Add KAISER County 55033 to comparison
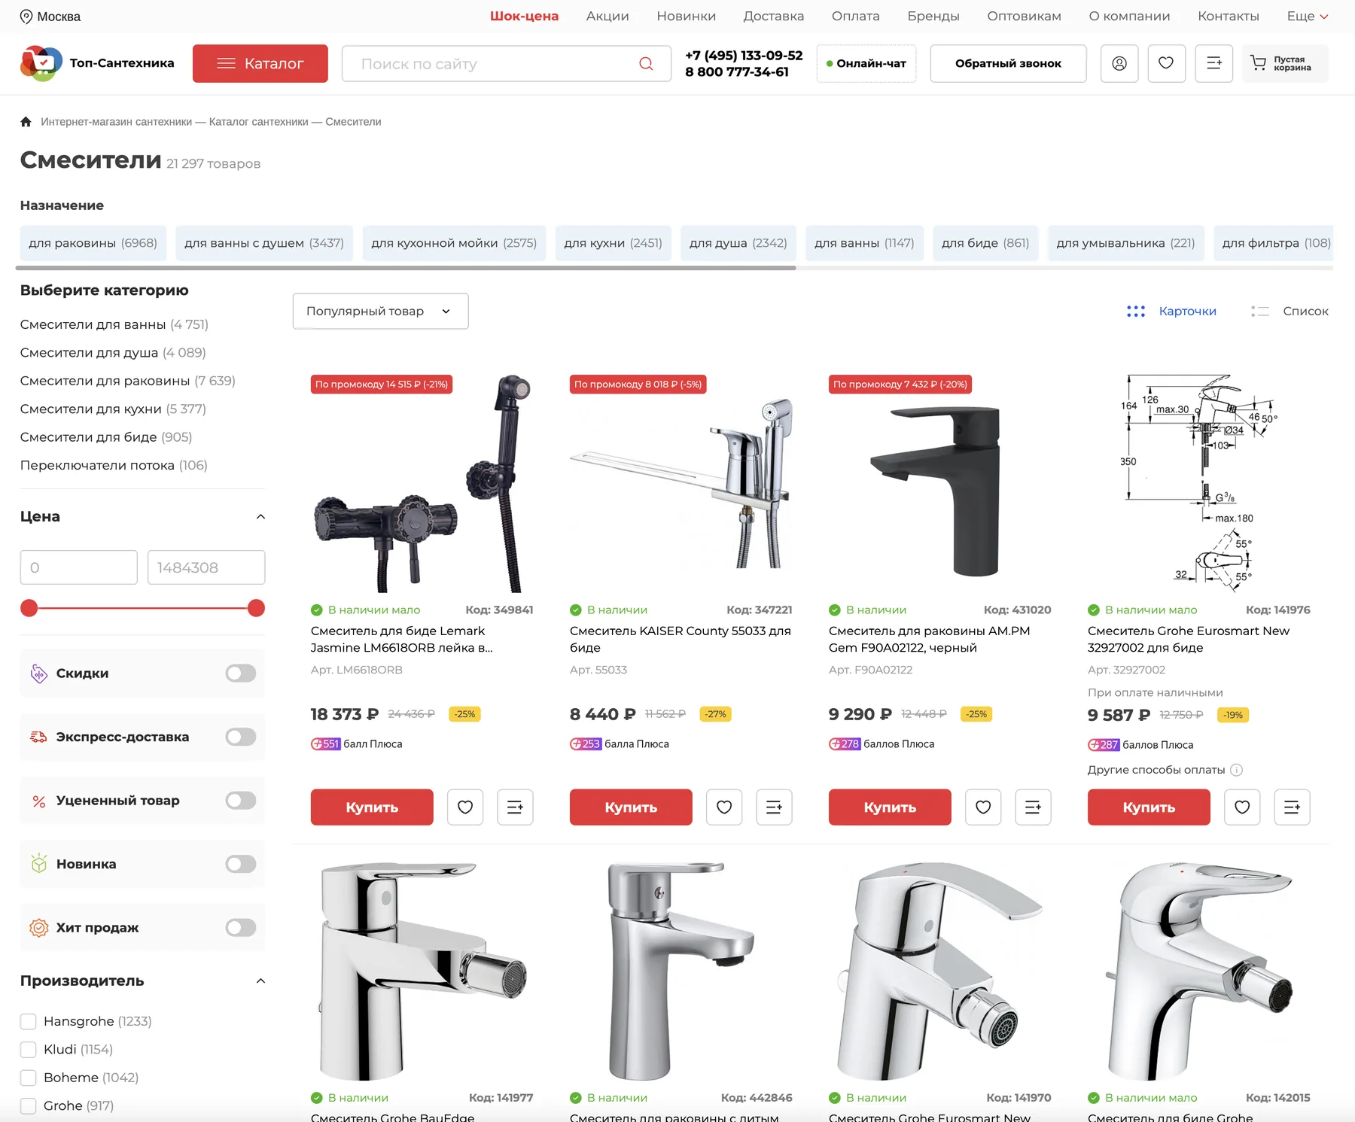The height and width of the screenshot is (1122, 1355). coord(774,807)
